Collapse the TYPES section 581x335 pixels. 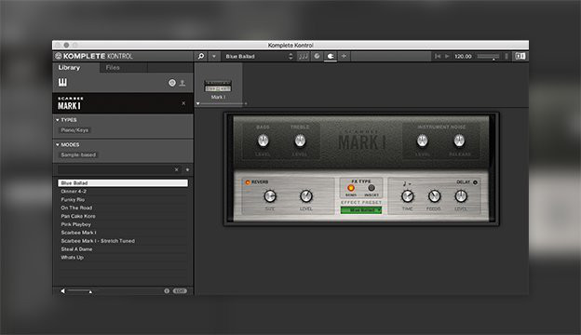point(58,120)
